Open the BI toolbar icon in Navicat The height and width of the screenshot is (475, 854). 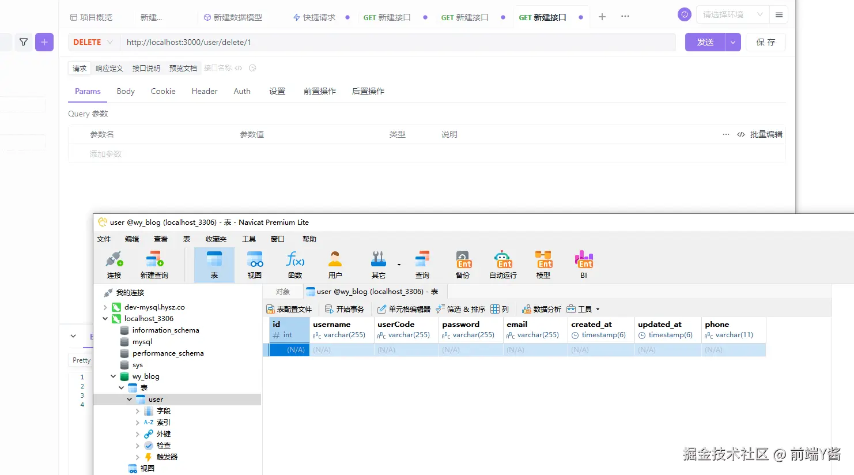[x=584, y=265]
